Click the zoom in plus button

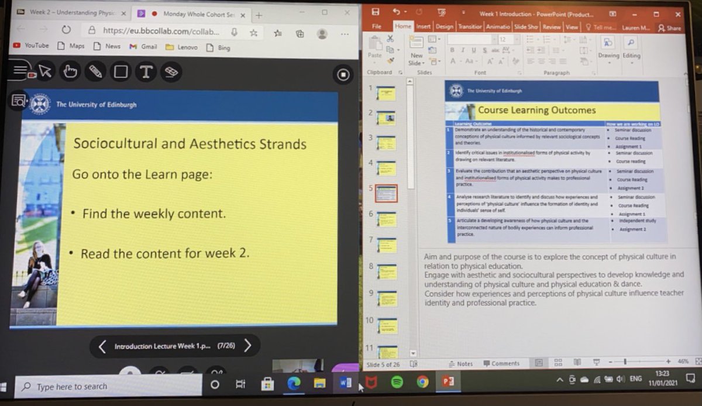click(x=667, y=362)
